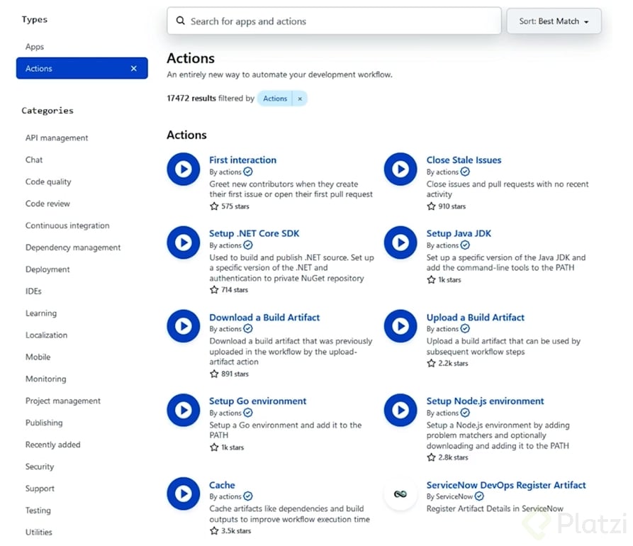This screenshot has height=546, width=633.
Task: Open the Sort: Best Match dropdown
Action: point(554,21)
